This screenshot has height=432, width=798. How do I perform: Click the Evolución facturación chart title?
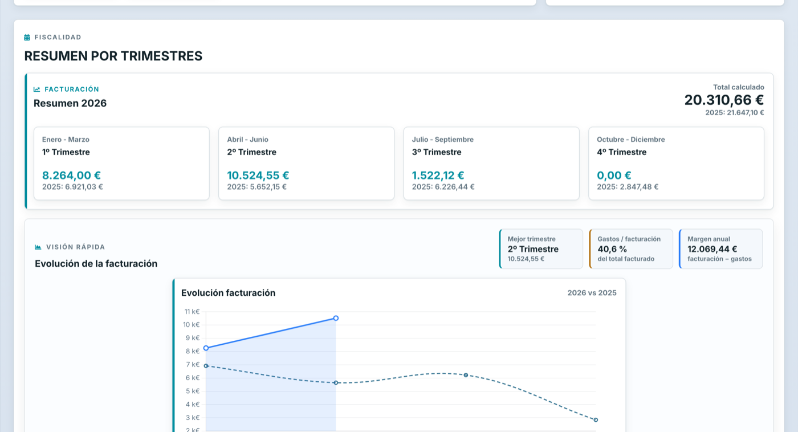coord(228,293)
